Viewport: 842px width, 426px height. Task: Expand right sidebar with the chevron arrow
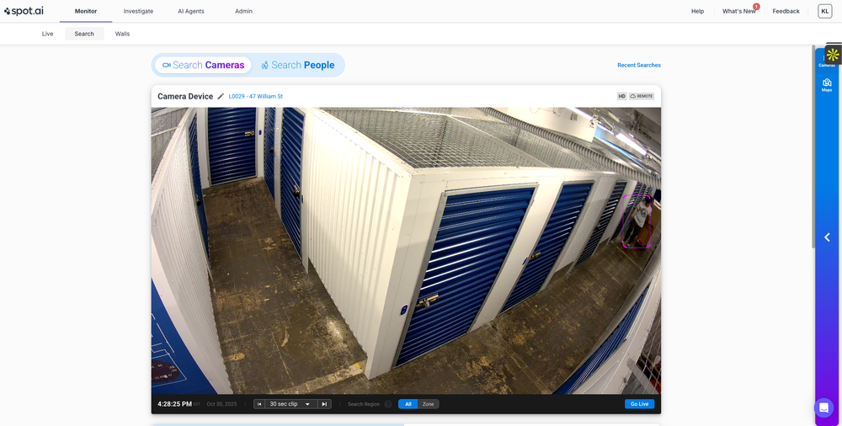[x=827, y=237]
